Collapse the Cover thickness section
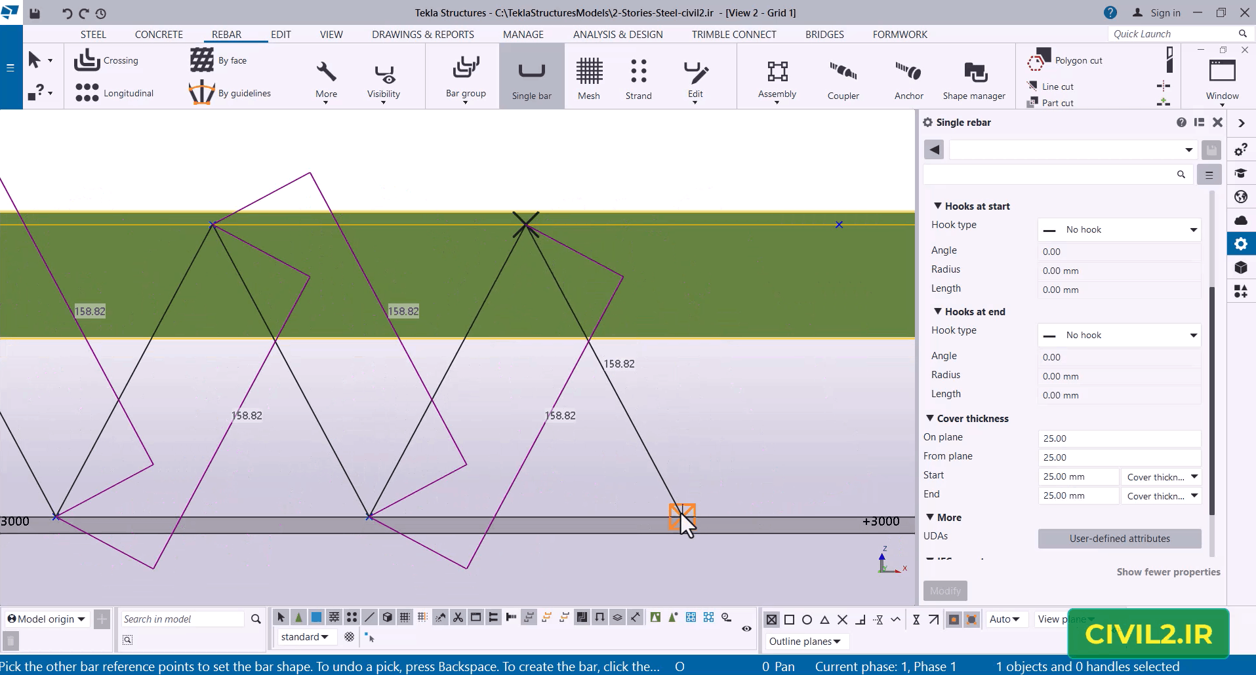The width and height of the screenshot is (1256, 675). click(929, 418)
